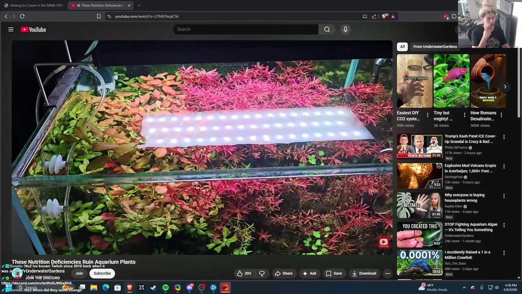The image size is (522, 294).
Task: Click the subscribe watermark in the video corner
Action: pyautogui.click(x=384, y=243)
